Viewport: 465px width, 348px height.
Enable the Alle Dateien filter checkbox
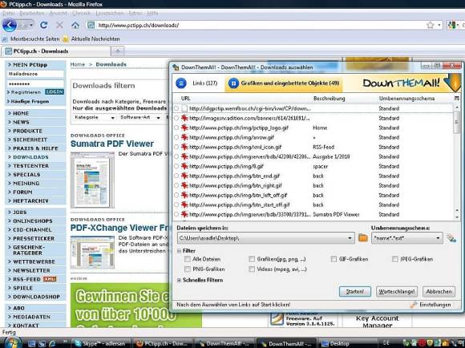[x=188, y=259]
